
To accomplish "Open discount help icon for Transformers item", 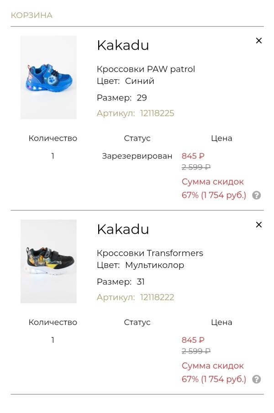I will [x=256, y=380].
